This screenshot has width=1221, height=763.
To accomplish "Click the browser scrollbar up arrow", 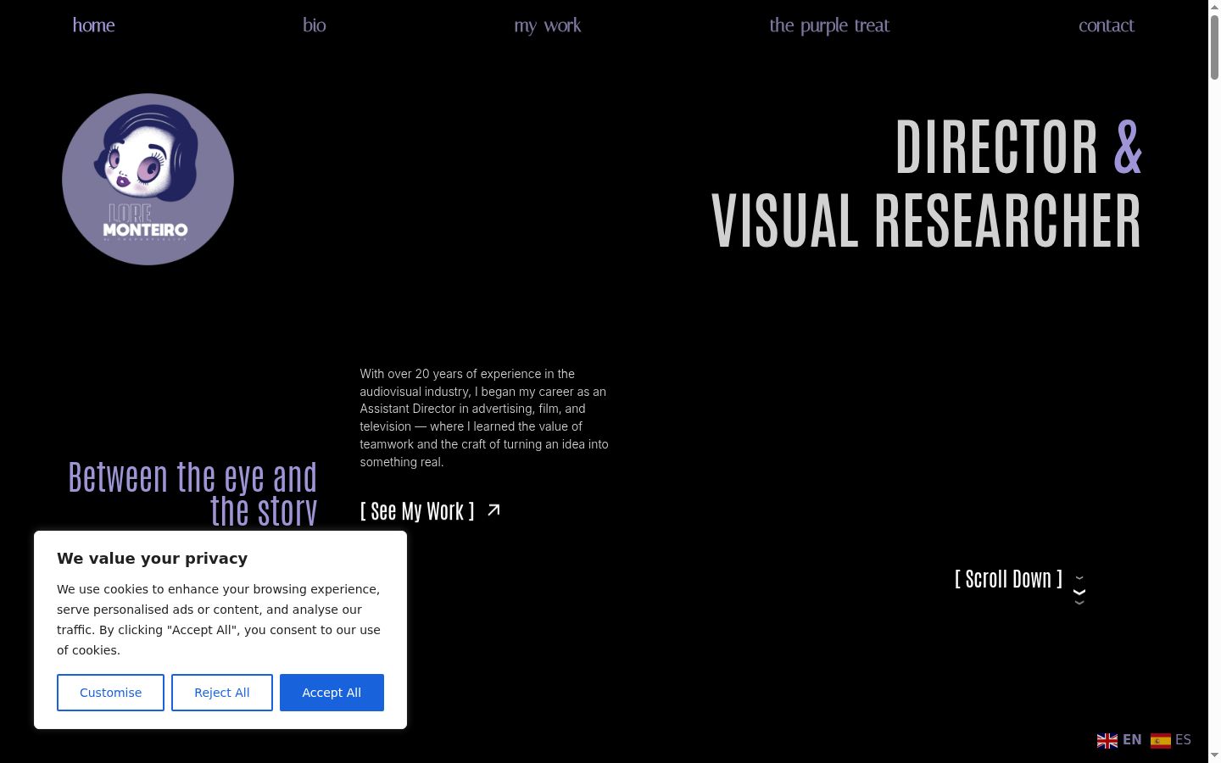I will point(1214,7).
